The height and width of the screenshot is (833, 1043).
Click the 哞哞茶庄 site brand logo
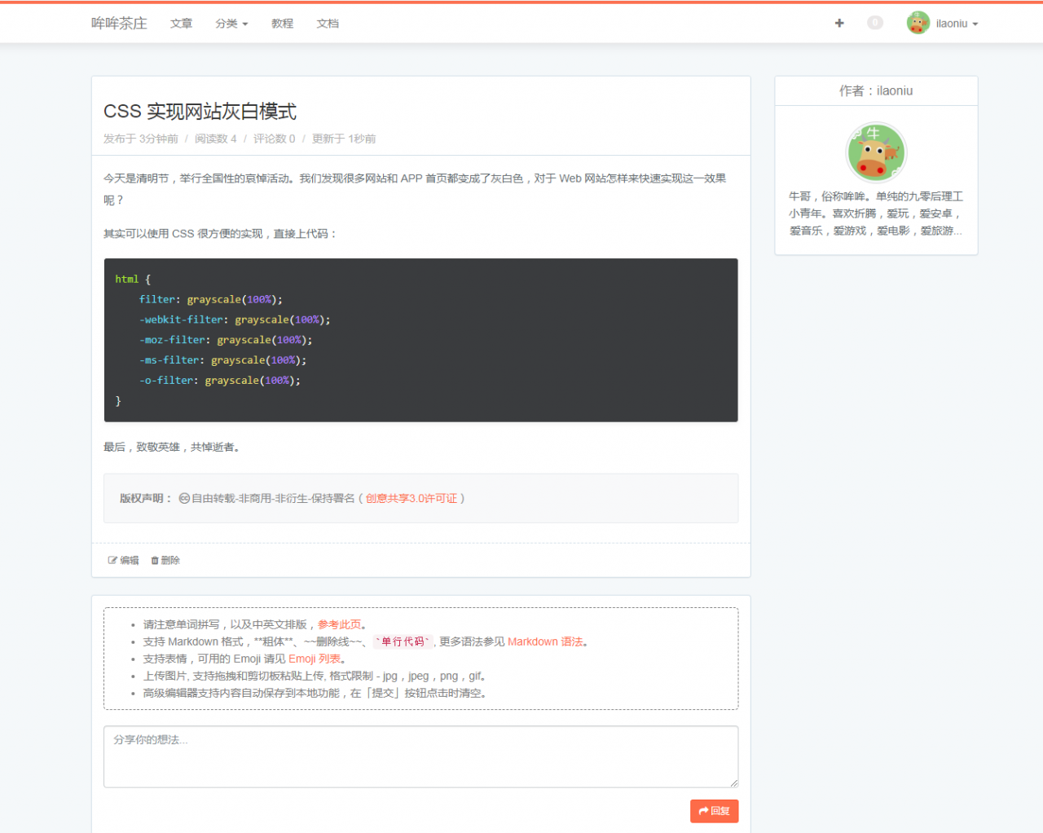pyautogui.click(x=119, y=24)
